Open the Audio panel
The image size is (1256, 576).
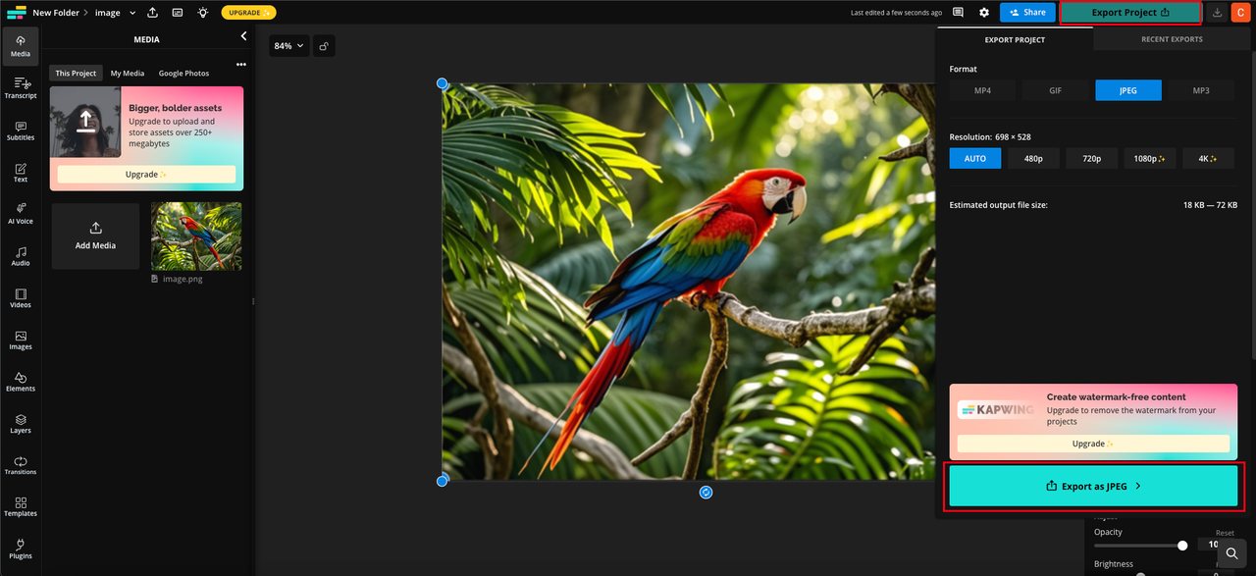coord(21,256)
